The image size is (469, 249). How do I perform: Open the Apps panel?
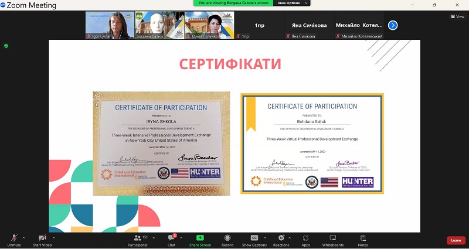point(305,238)
